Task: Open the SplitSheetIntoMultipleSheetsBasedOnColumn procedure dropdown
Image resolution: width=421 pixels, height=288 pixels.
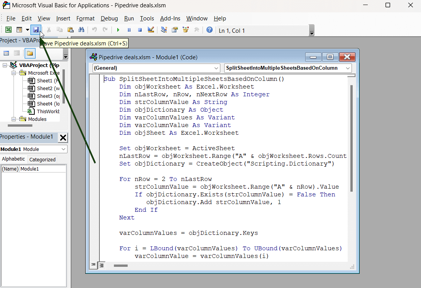Action: coord(288,68)
